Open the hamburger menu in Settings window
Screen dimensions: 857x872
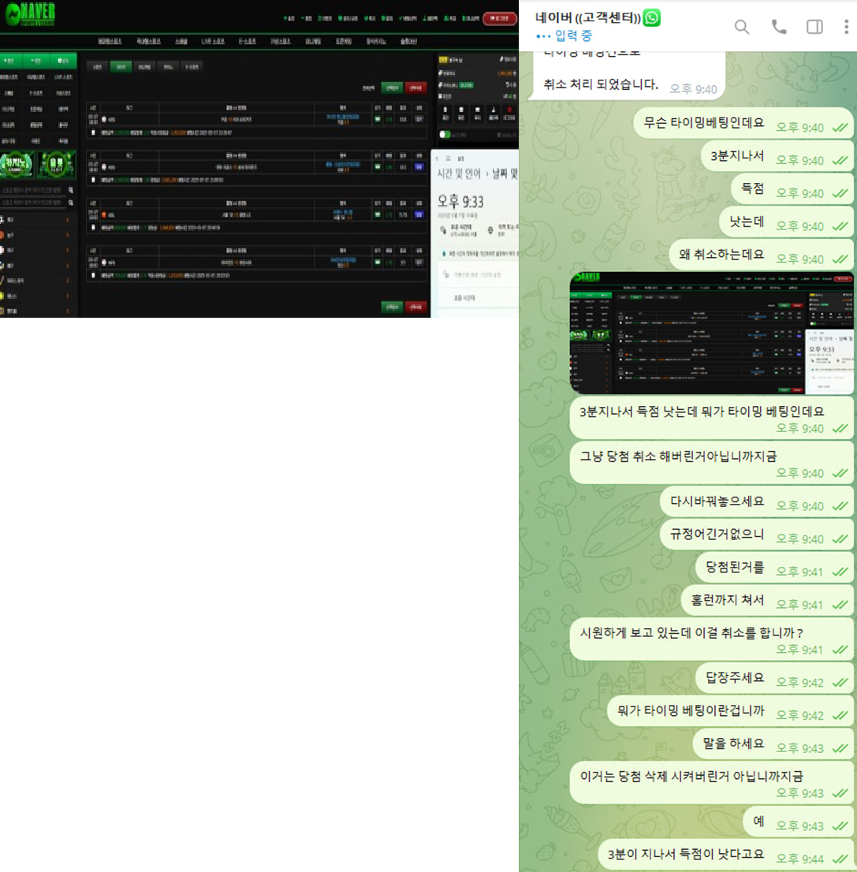click(449, 158)
